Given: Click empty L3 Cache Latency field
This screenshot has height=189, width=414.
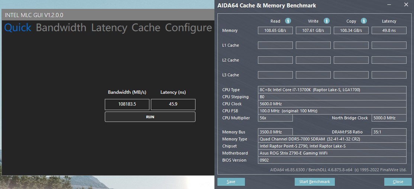Looking at the screenshot, I should point(389,75).
